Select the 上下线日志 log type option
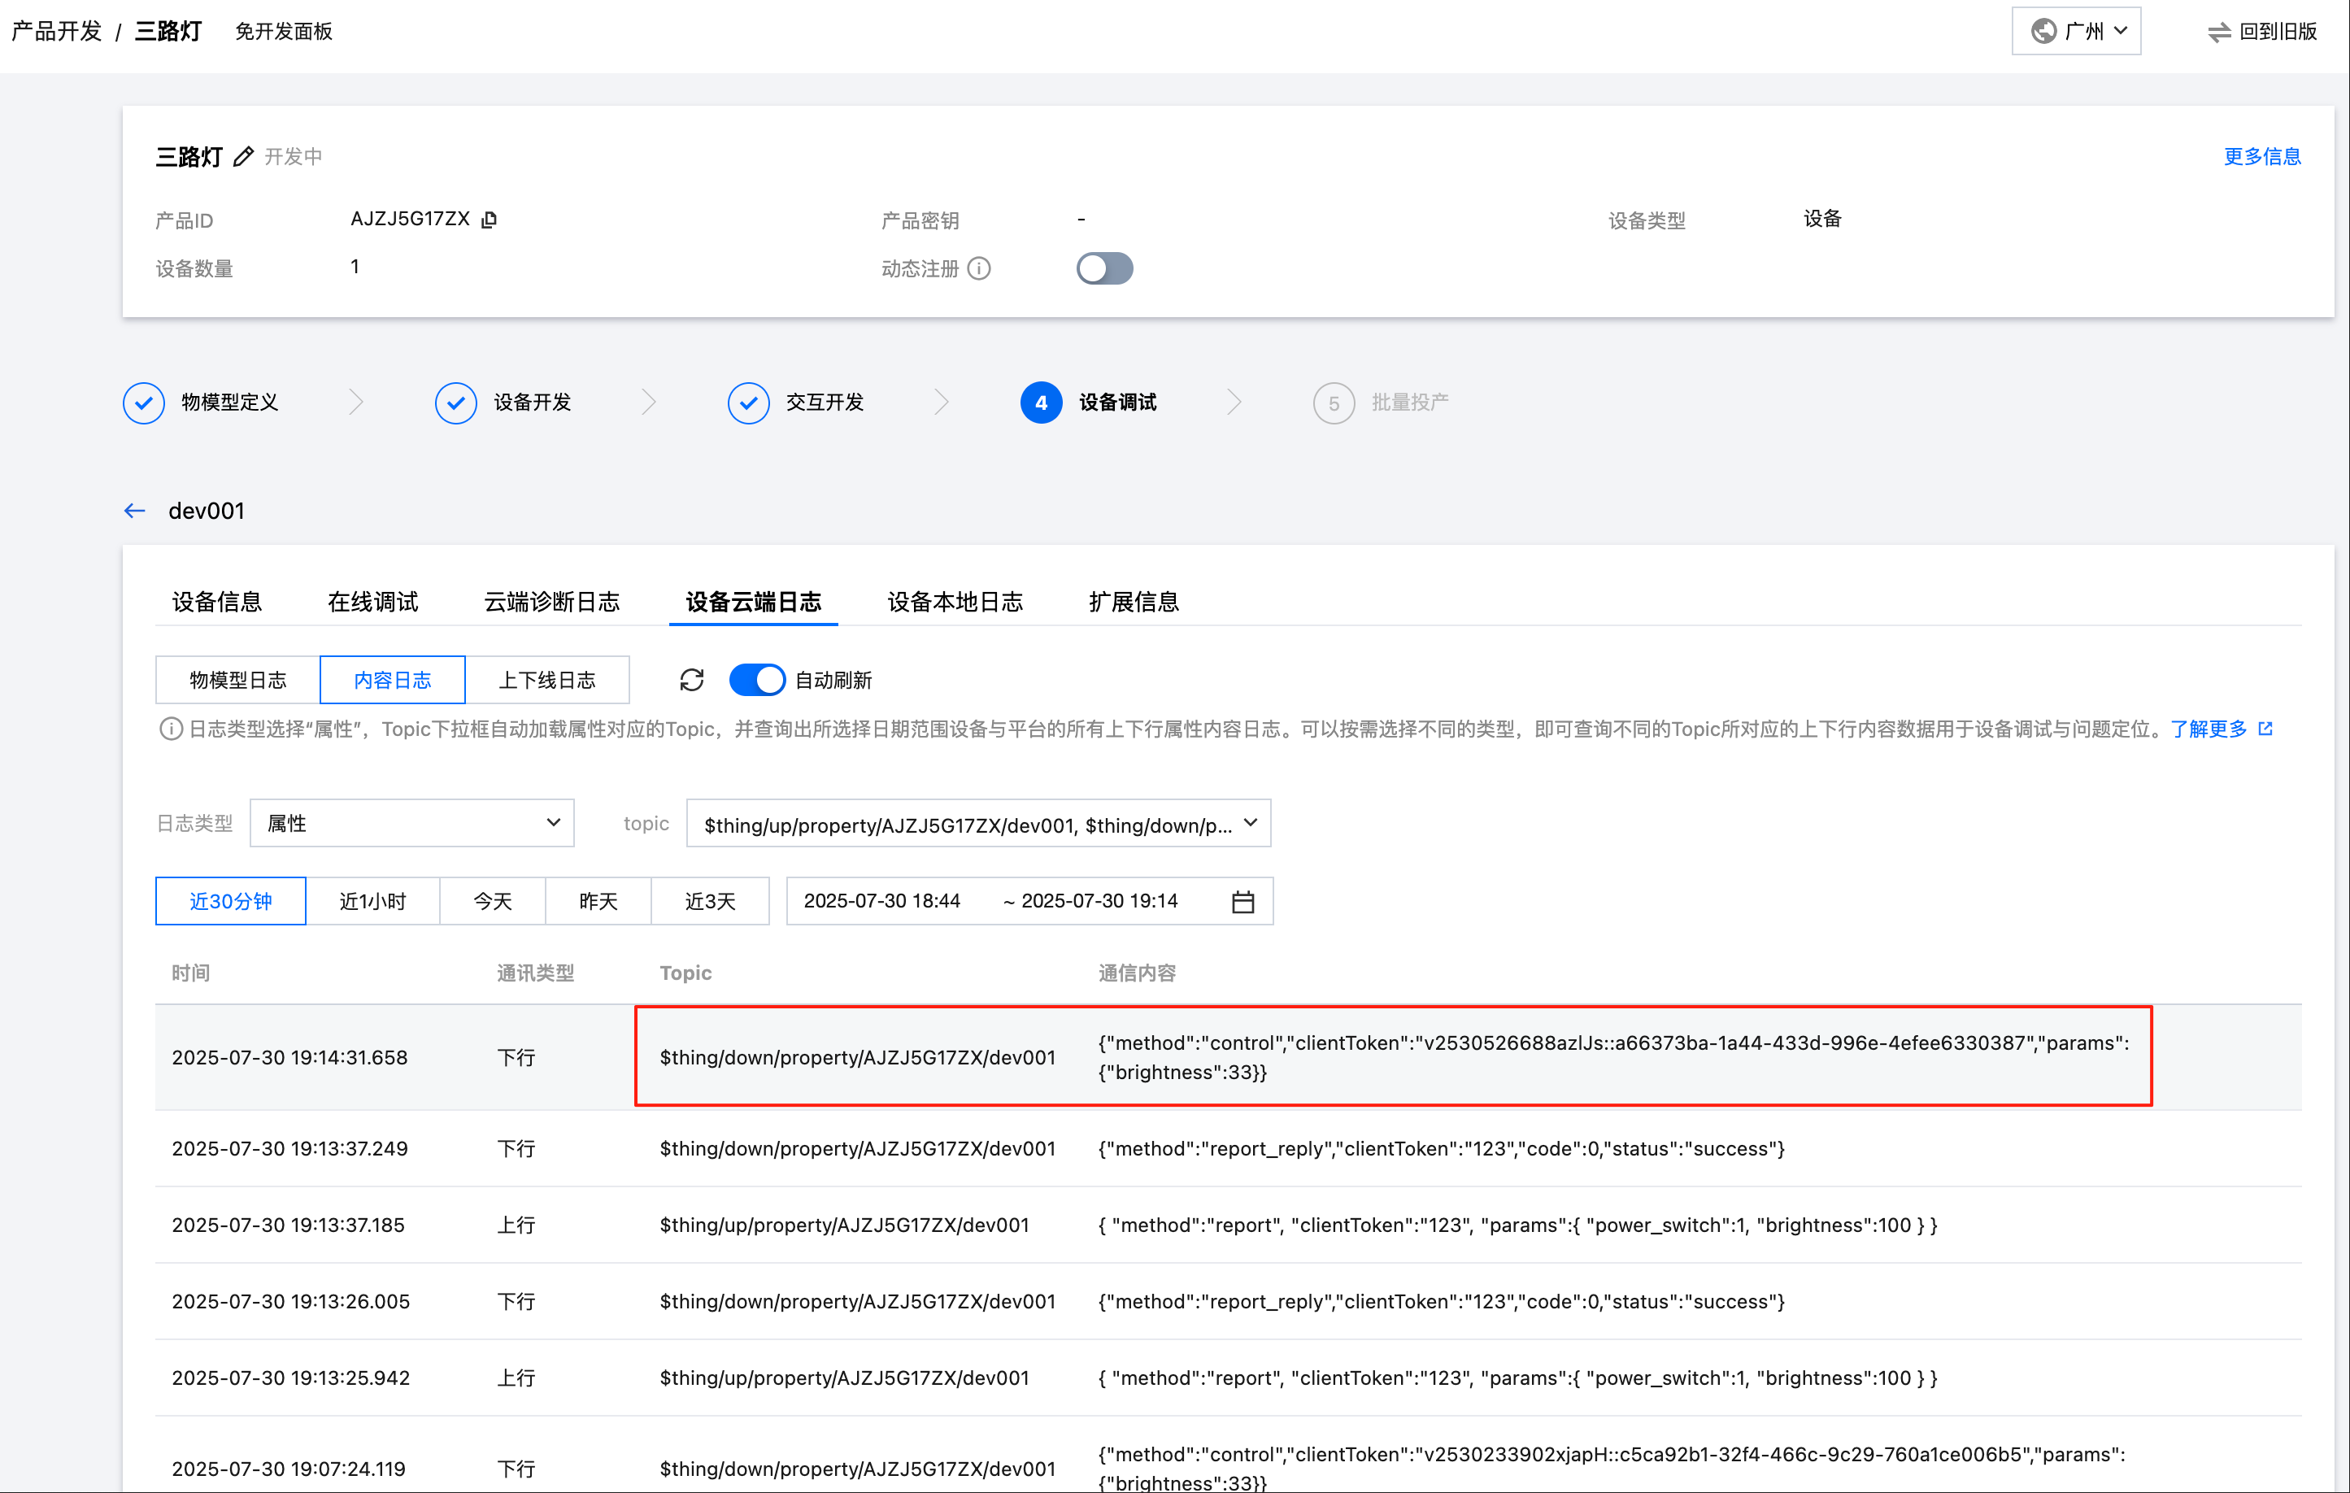Screen dimensions: 2350x1493 [x=546, y=680]
